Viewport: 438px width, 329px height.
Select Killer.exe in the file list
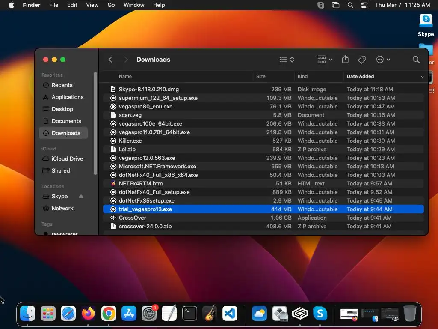[x=263, y=141]
